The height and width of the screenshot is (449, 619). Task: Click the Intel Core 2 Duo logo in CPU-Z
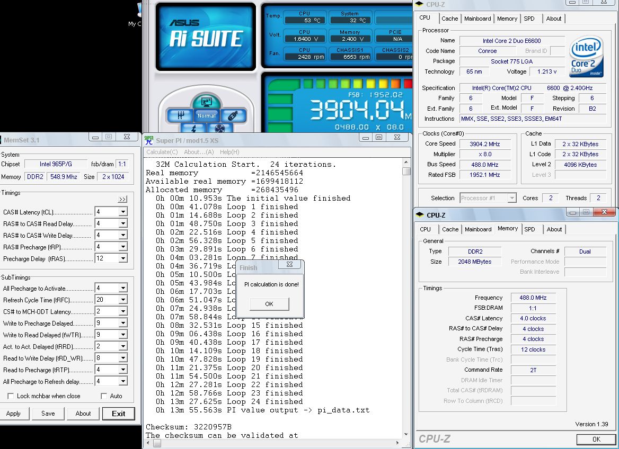(x=587, y=57)
